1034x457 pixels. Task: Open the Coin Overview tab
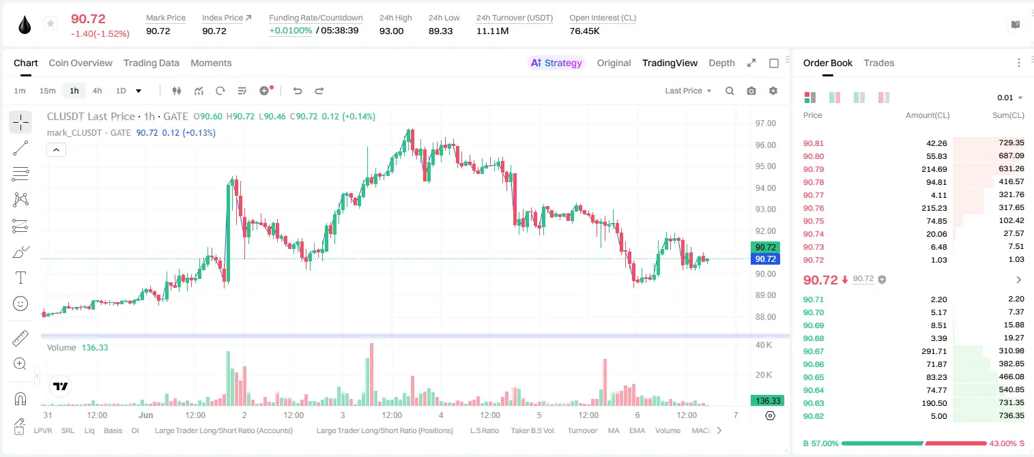point(81,63)
